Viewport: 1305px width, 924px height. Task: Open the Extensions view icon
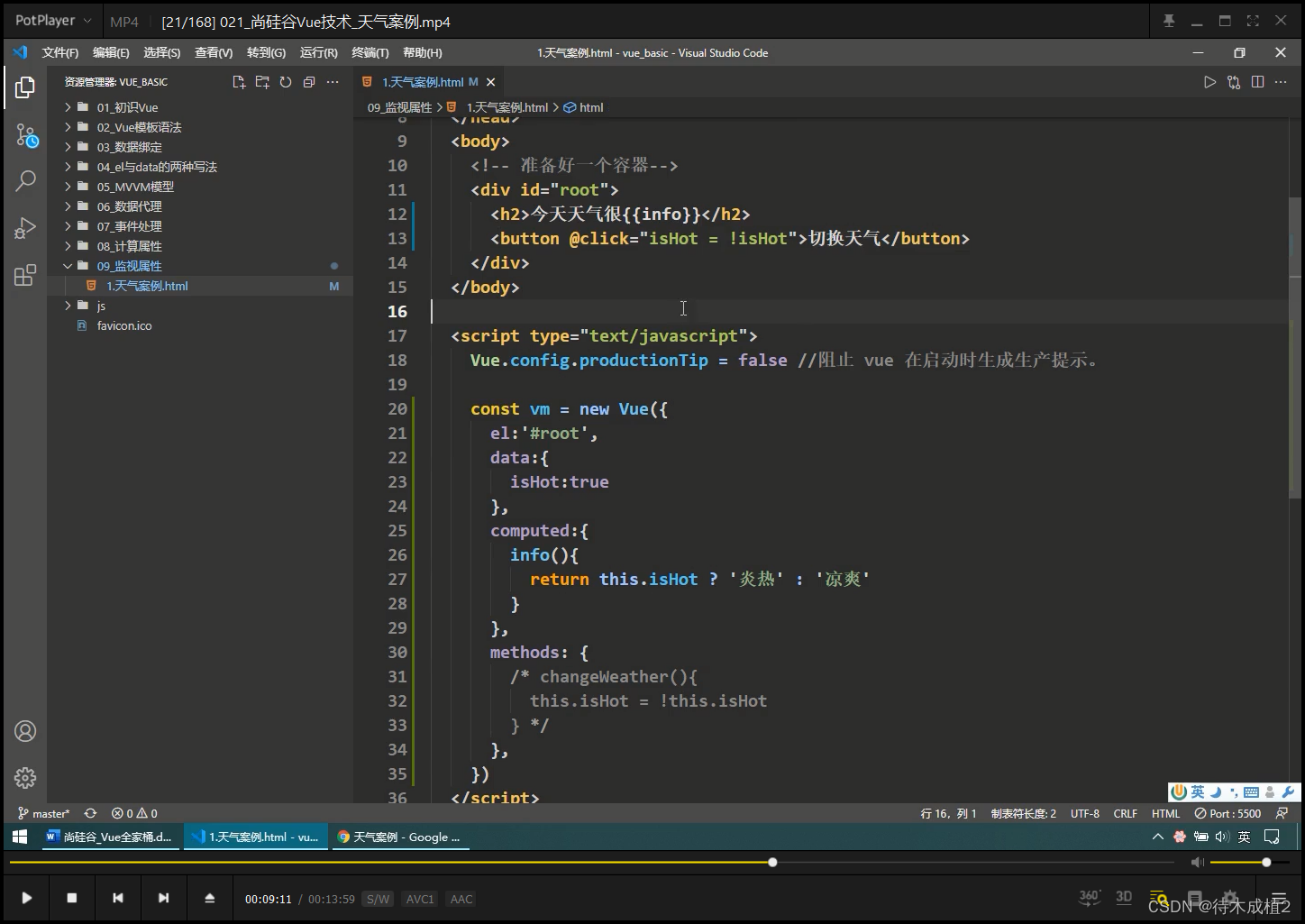tap(25, 275)
